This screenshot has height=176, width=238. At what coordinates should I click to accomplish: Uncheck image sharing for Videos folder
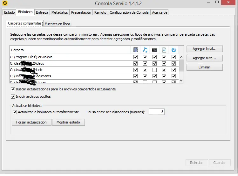tap(155, 64)
